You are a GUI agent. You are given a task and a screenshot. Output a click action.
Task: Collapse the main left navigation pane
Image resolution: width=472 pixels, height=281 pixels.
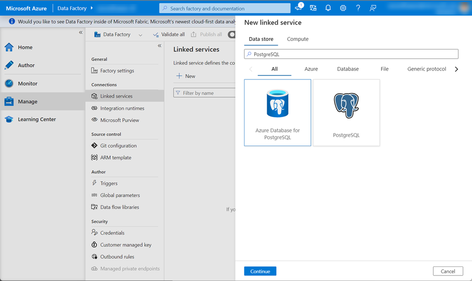click(x=81, y=33)
